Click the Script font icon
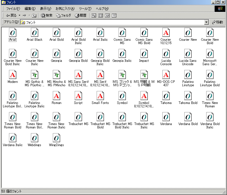This screenshot has width=227, height=195. pos(78,96)
